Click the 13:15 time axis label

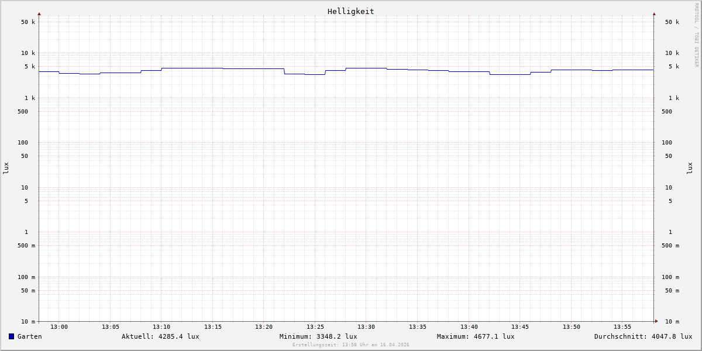pyautogui.click(x=213, y=327)
